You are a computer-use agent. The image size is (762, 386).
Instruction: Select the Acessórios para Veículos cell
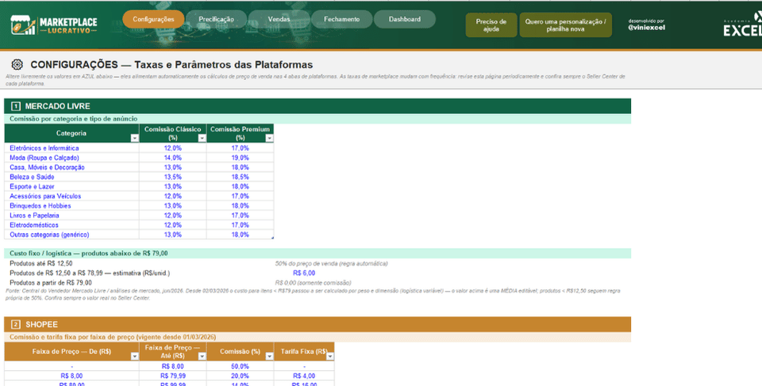(x=72, y=196)
